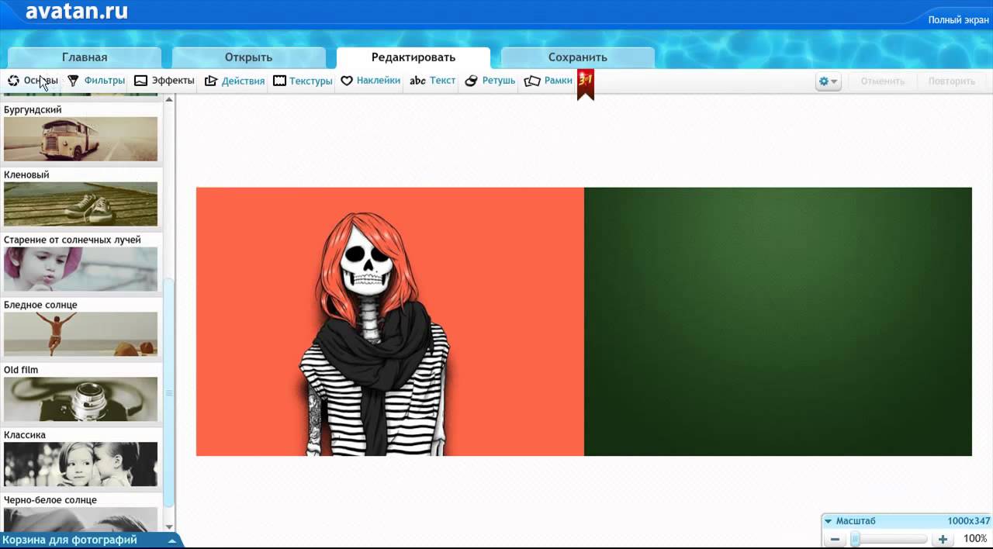Click the abc Текст icon

(x=417, y=81)
